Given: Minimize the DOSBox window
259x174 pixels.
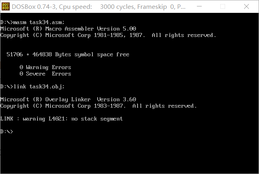Looking at the screenshot, I should [199, 6].
